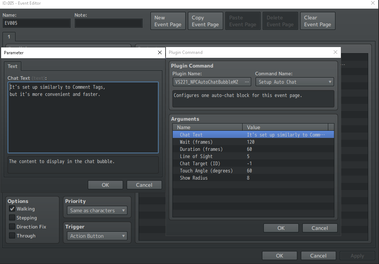This screenshot has width=379, height=264.
Task: Enable the Walking option checkbox
Action: click(12, 209)
